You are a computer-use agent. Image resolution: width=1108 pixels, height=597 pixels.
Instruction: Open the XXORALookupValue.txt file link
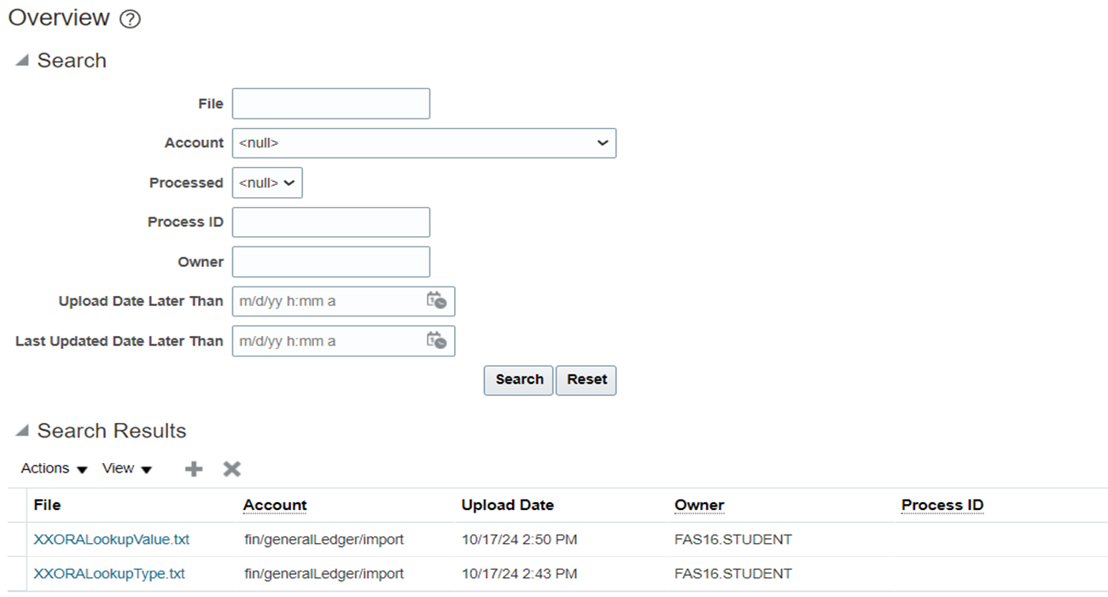(109, 539)
